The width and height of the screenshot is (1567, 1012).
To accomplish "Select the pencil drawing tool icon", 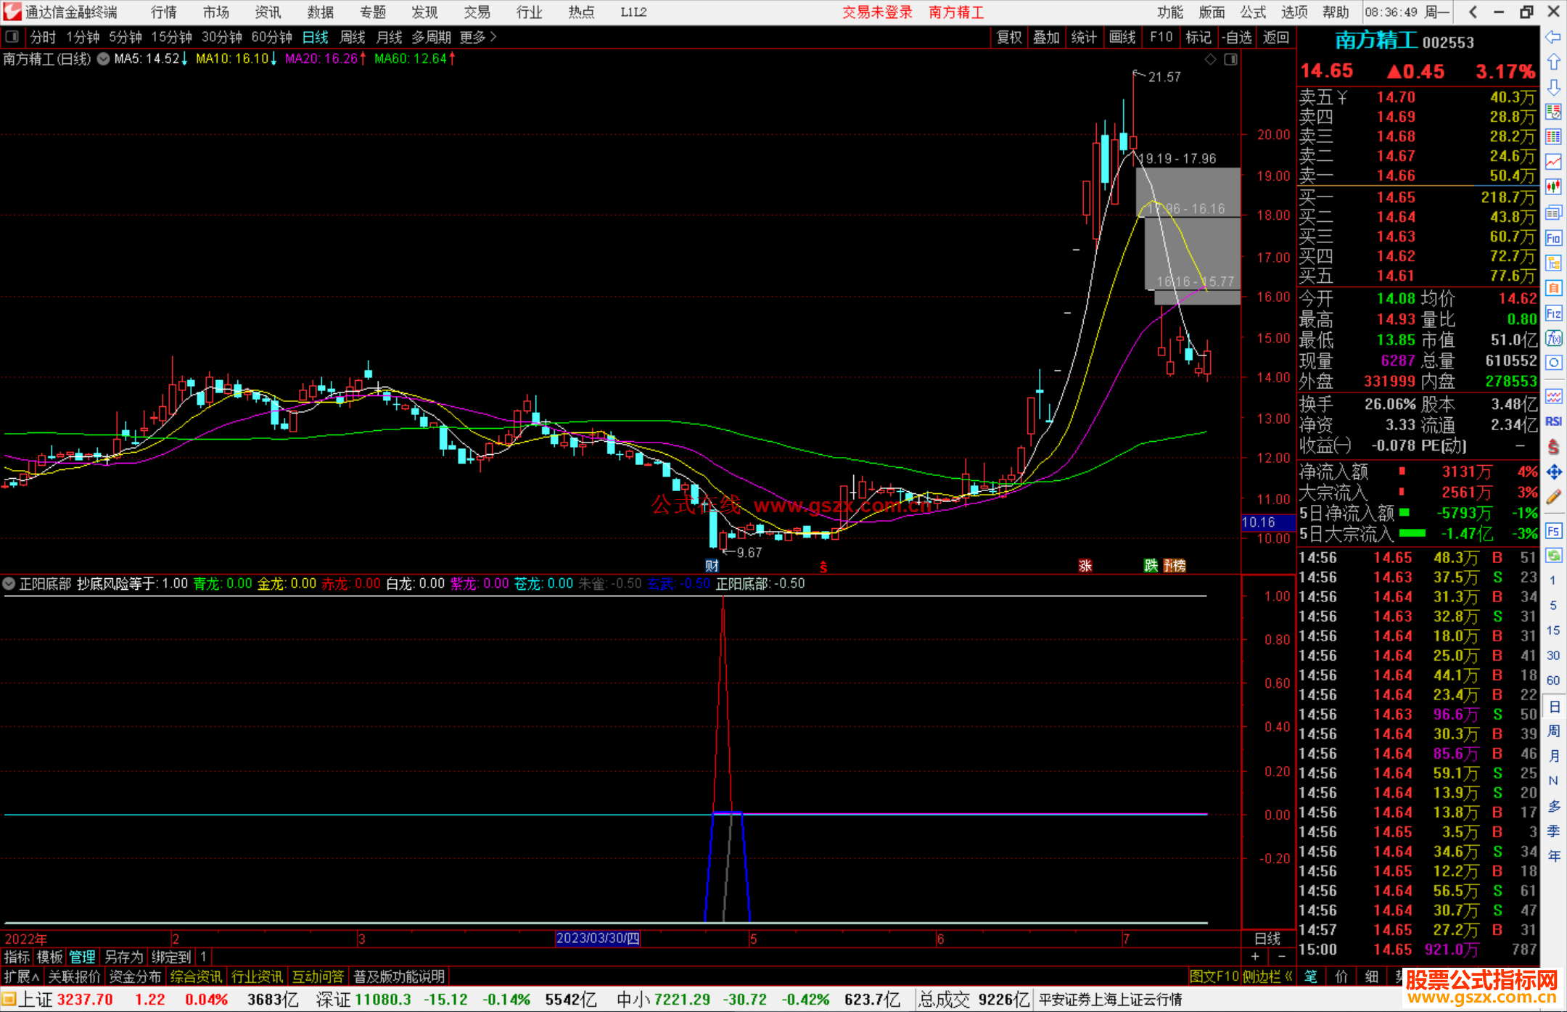I will (1553, 497).
